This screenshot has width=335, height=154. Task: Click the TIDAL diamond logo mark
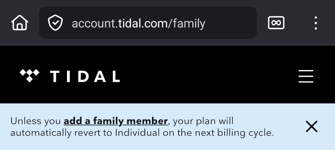tap(29, 76)
